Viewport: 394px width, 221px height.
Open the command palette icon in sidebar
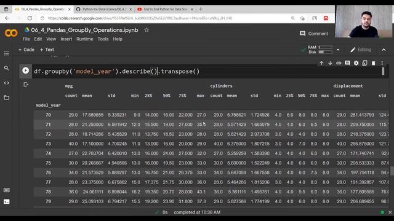pos(7,190)
